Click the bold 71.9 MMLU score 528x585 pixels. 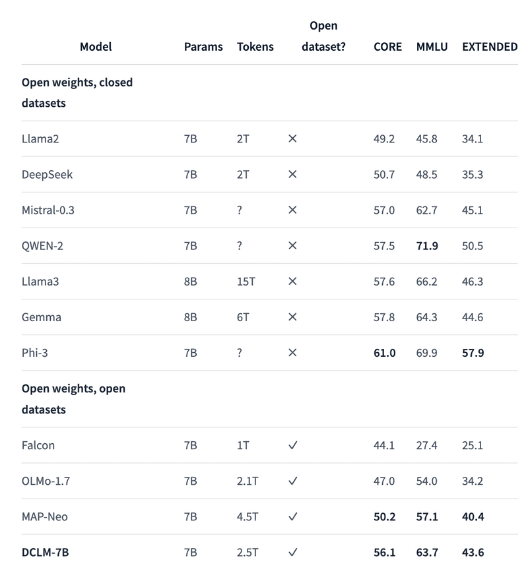pos(427,246)
